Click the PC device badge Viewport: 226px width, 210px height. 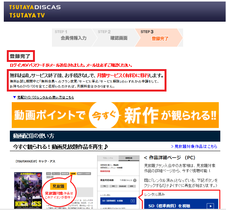pos(113,186)
